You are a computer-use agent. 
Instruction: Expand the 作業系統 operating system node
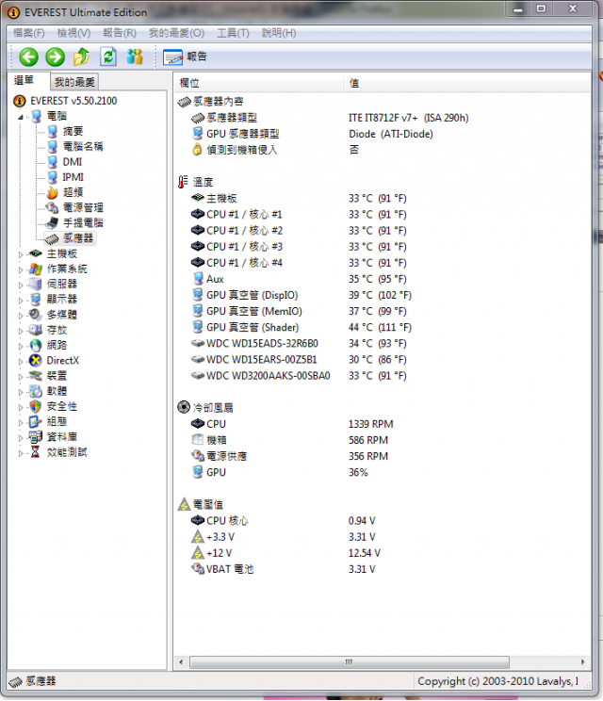(21, 269)
